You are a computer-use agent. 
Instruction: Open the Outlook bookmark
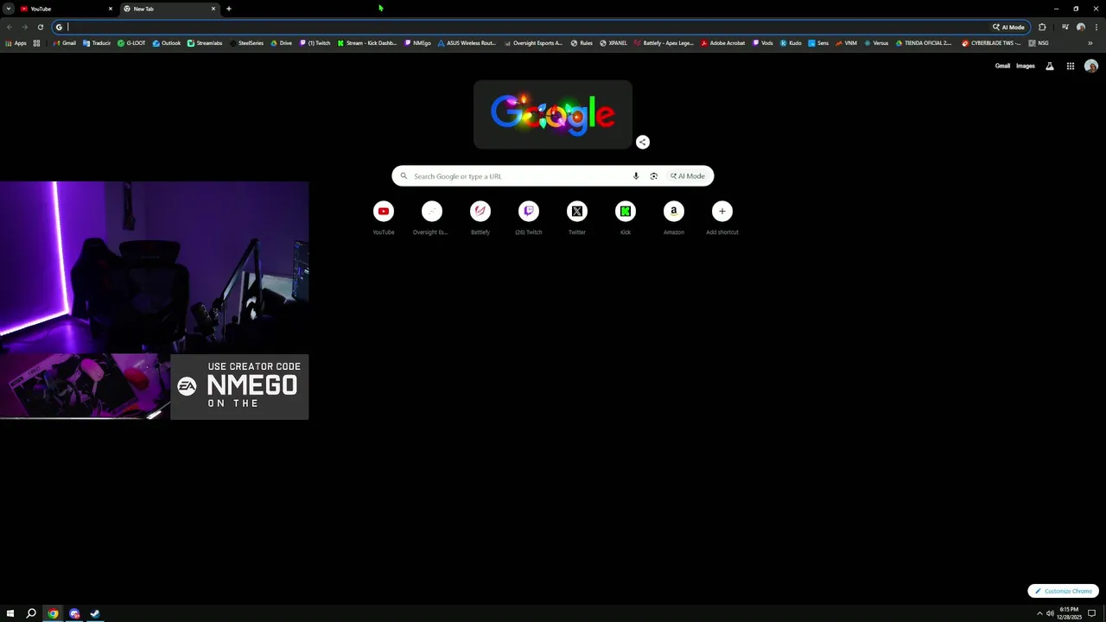(x=167, y=42)
